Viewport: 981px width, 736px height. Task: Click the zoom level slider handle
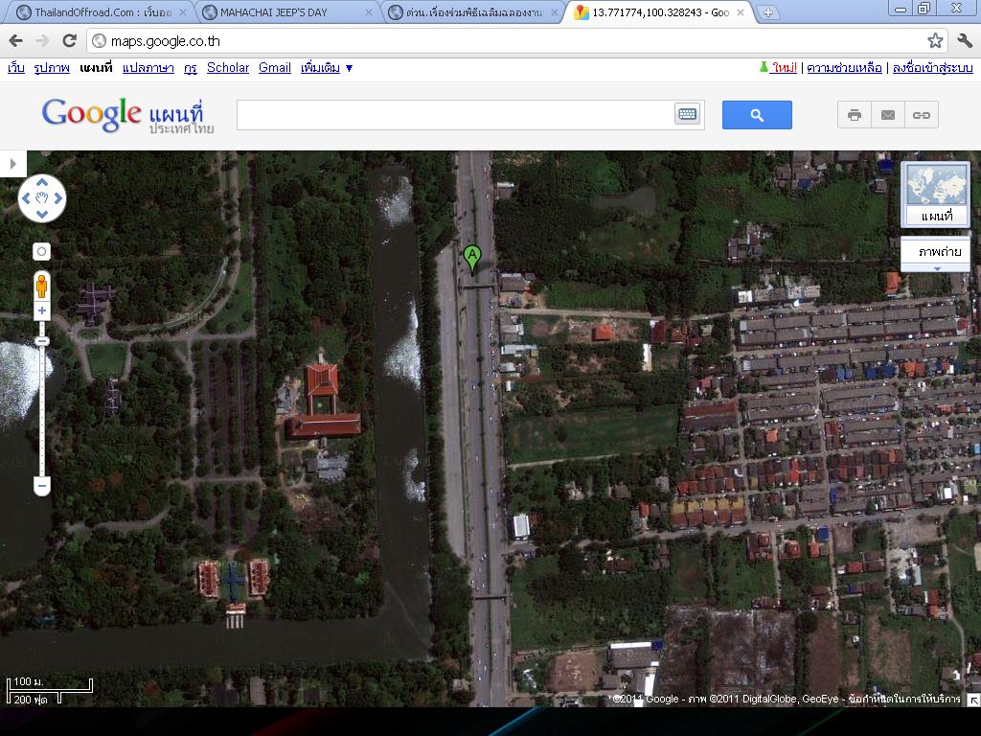[42, 341]
